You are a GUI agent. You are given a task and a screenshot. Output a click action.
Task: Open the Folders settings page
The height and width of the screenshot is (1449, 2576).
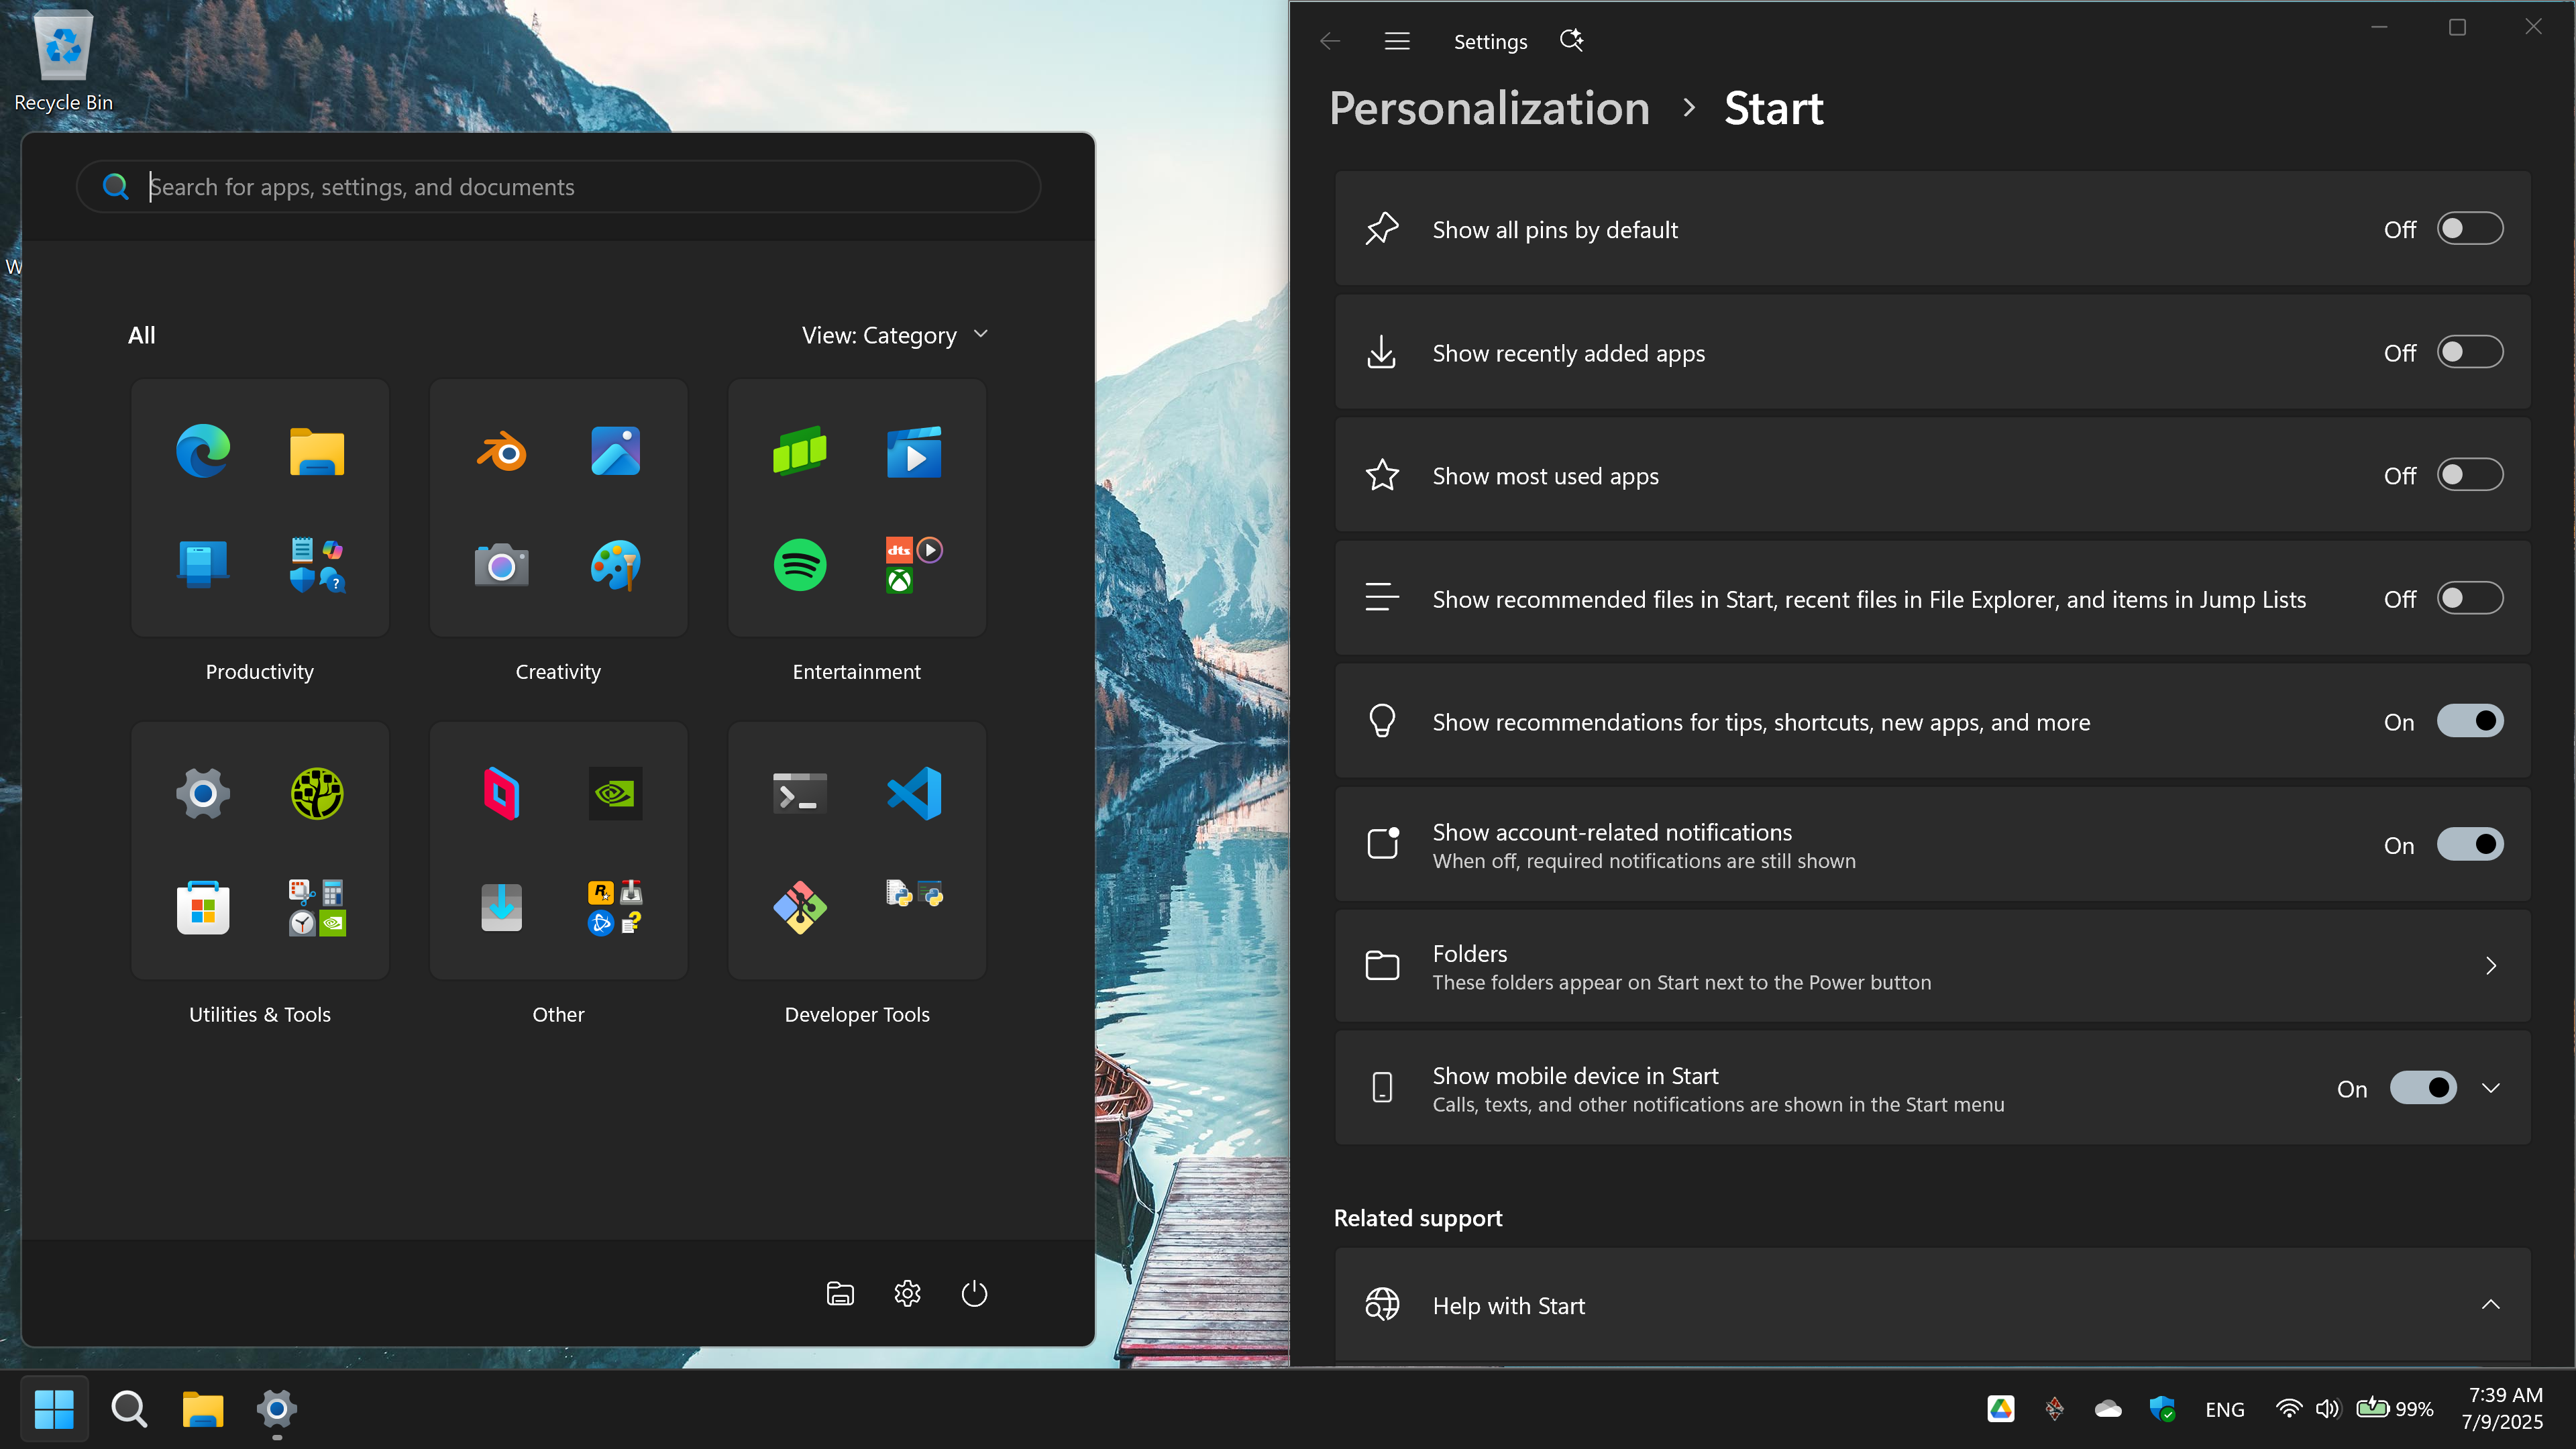(x=1932, y=966)
